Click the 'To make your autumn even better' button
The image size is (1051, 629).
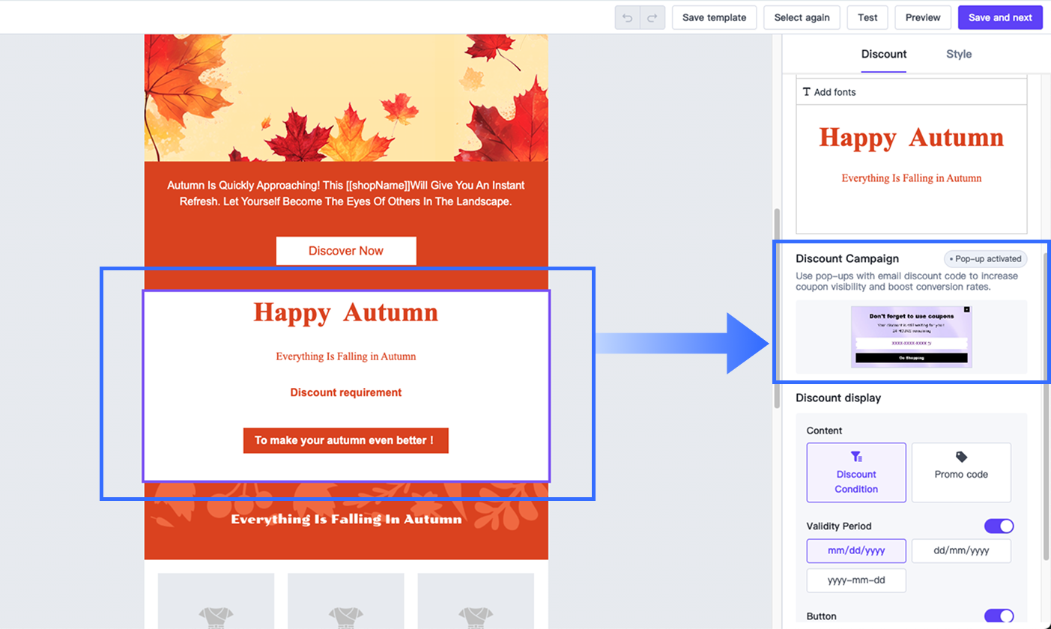346,440
